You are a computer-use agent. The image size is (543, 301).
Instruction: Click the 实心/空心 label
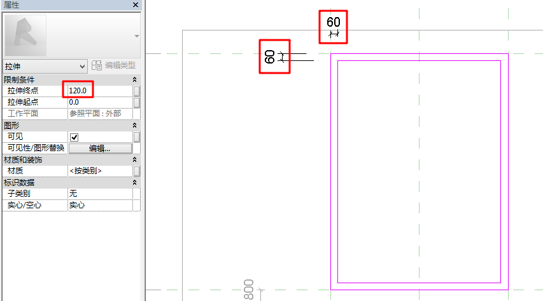click(x=24, y=205)
